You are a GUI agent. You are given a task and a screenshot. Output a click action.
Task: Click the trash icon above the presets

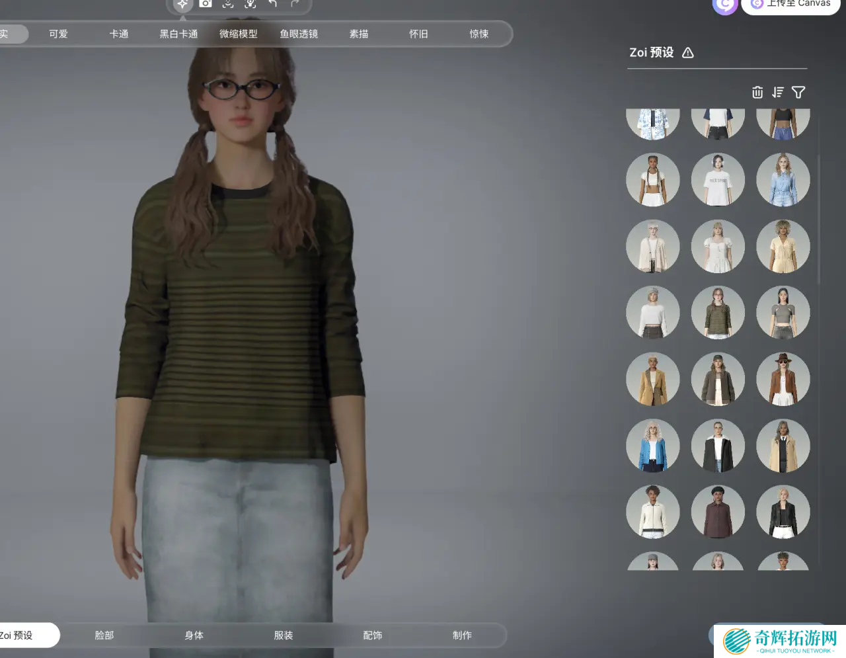757,93
